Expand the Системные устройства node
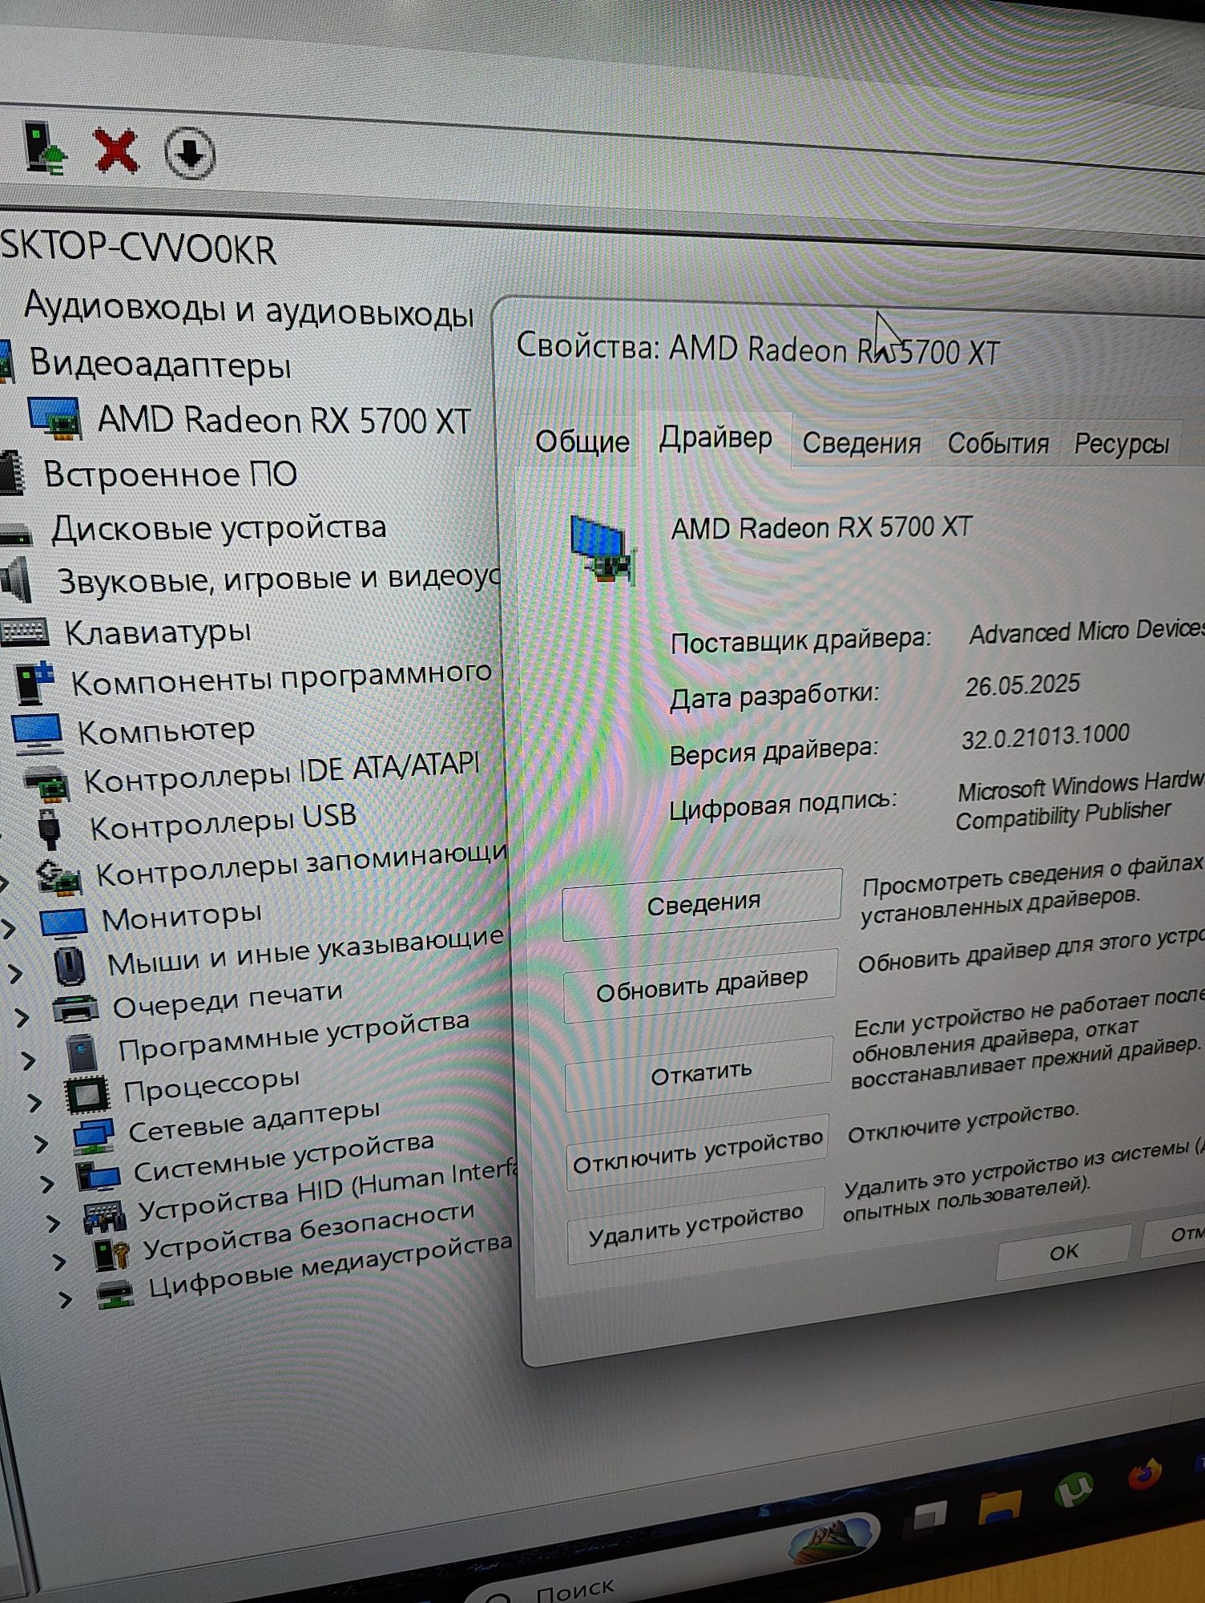 48,1184
